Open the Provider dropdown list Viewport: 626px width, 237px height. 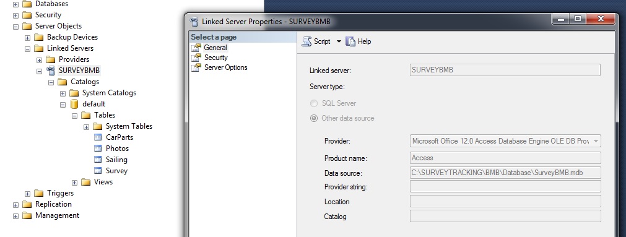pyautogui.click(x=596, y=141)
